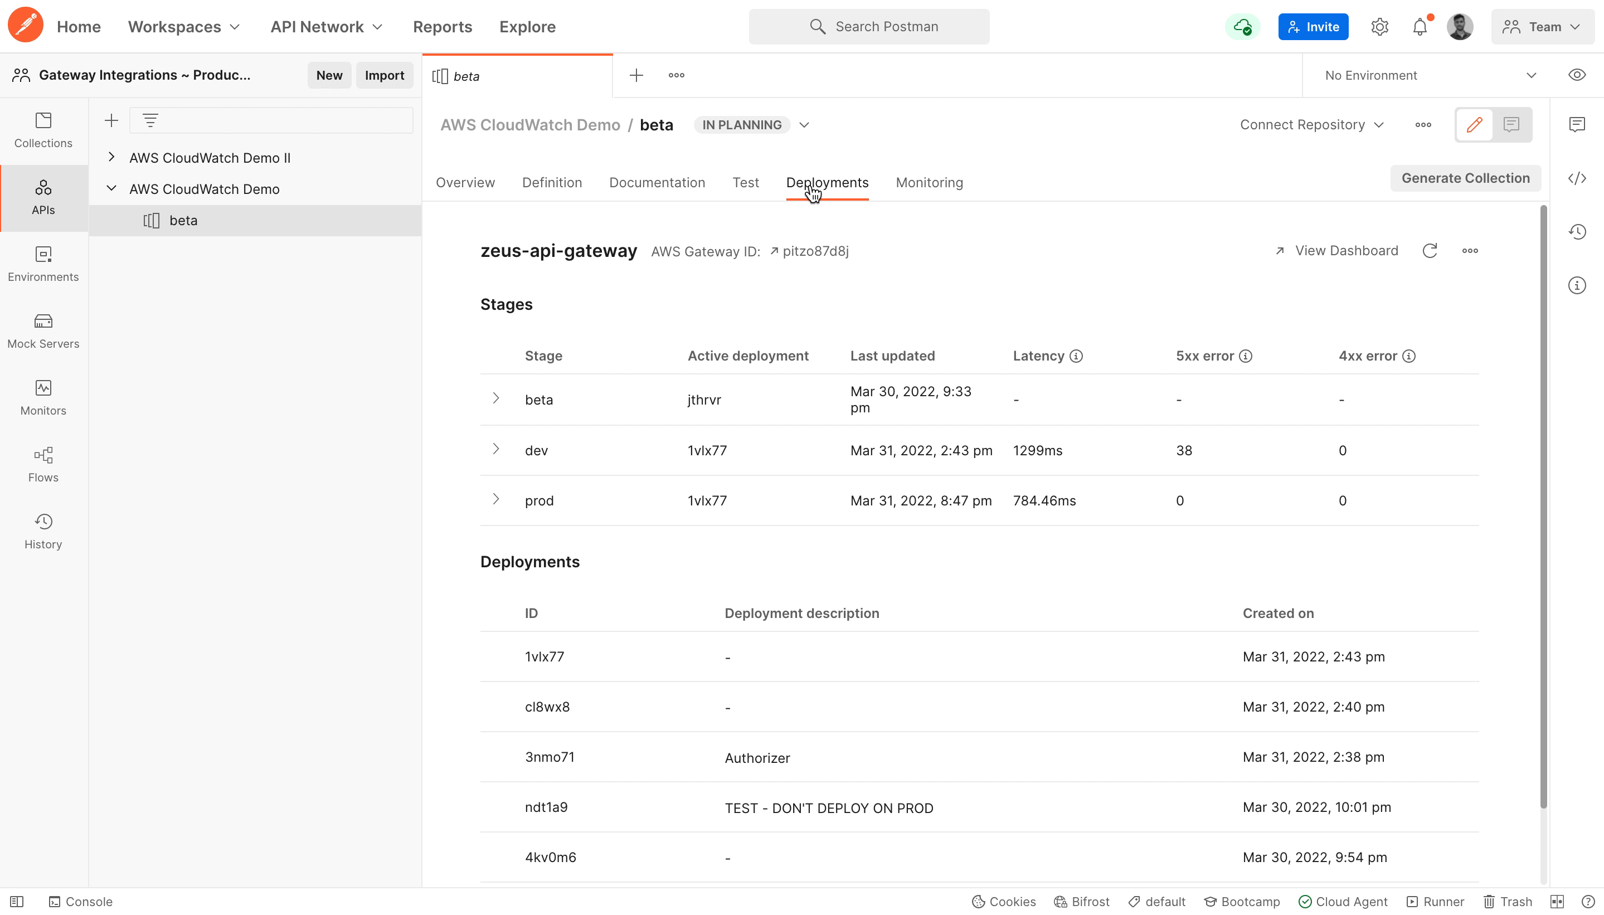Open the Monitors sidebar panel
The height and width of the screenshot is (915, 1604).
pyautogui.click(x=43, y=398)
